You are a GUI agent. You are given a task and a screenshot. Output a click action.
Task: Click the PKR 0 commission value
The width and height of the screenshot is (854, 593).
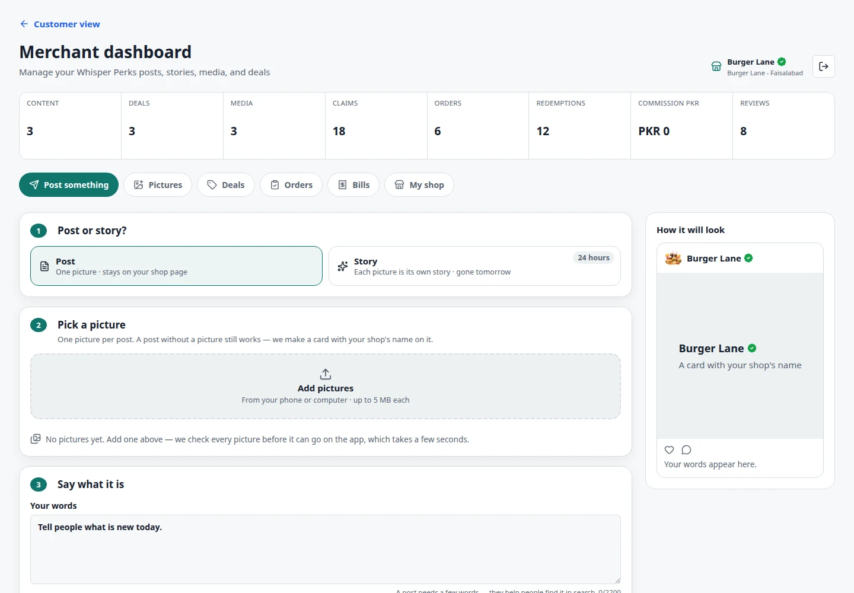[654, 131]
